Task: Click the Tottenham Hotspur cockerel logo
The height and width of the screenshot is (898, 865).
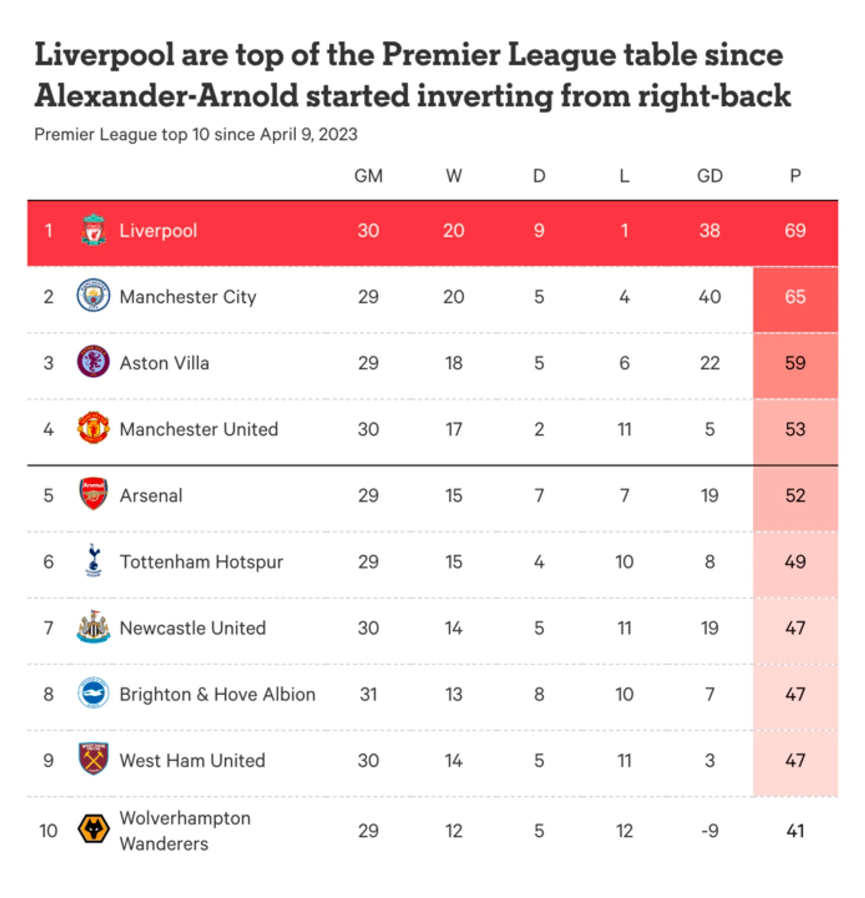Action: pyautogui.click(x=93, y=561)
